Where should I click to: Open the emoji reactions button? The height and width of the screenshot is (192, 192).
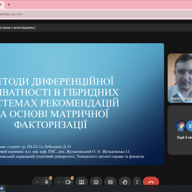coord(96,182)
